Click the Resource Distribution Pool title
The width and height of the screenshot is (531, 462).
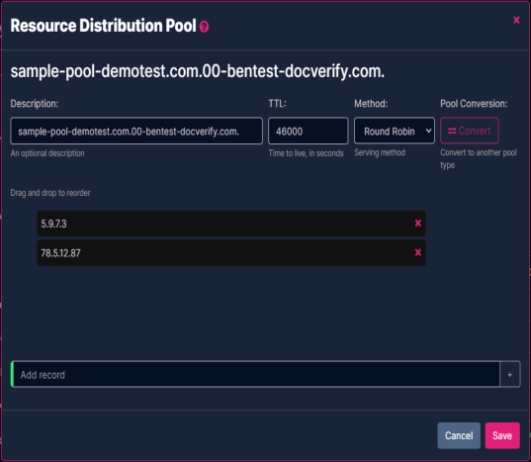(x=103, y=26)
